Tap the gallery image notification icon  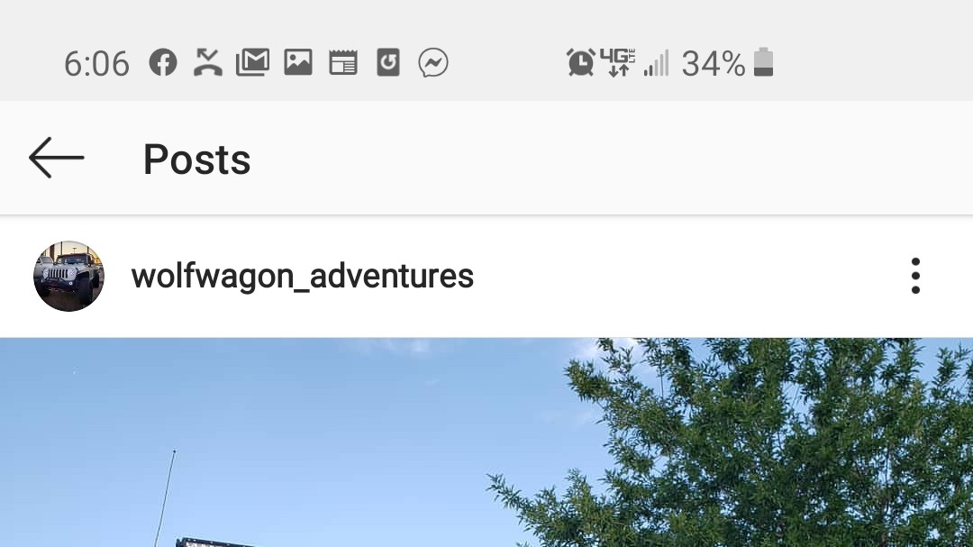click(298, 62)
